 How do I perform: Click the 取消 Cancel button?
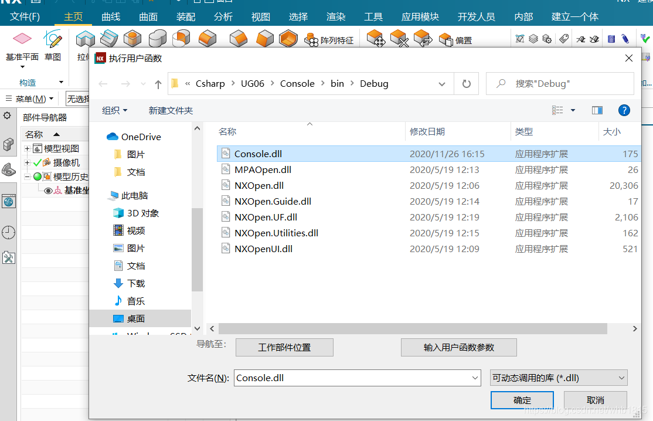pyautogui.click(x=596, y=400)
